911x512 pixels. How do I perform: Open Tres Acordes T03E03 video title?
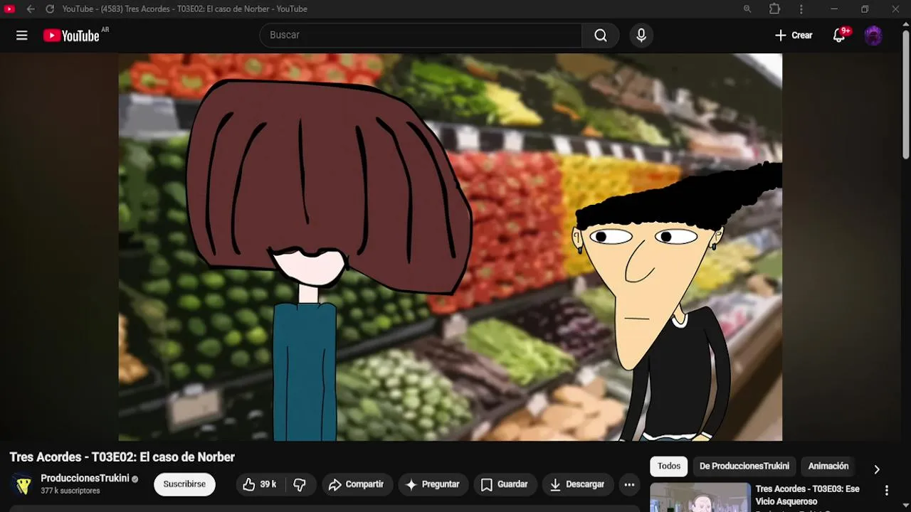(807, 495)
